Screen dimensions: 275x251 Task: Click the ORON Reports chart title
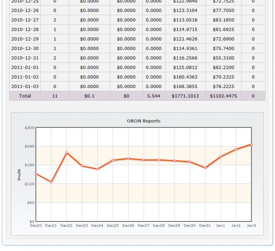point(144,121)
